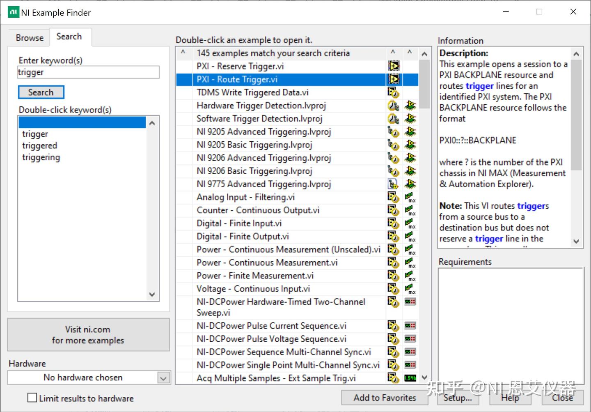Click project icon beside NI 9775 Advanced Triggering.lvproj
The image size is (591, 412).
(x=394, y=184)
